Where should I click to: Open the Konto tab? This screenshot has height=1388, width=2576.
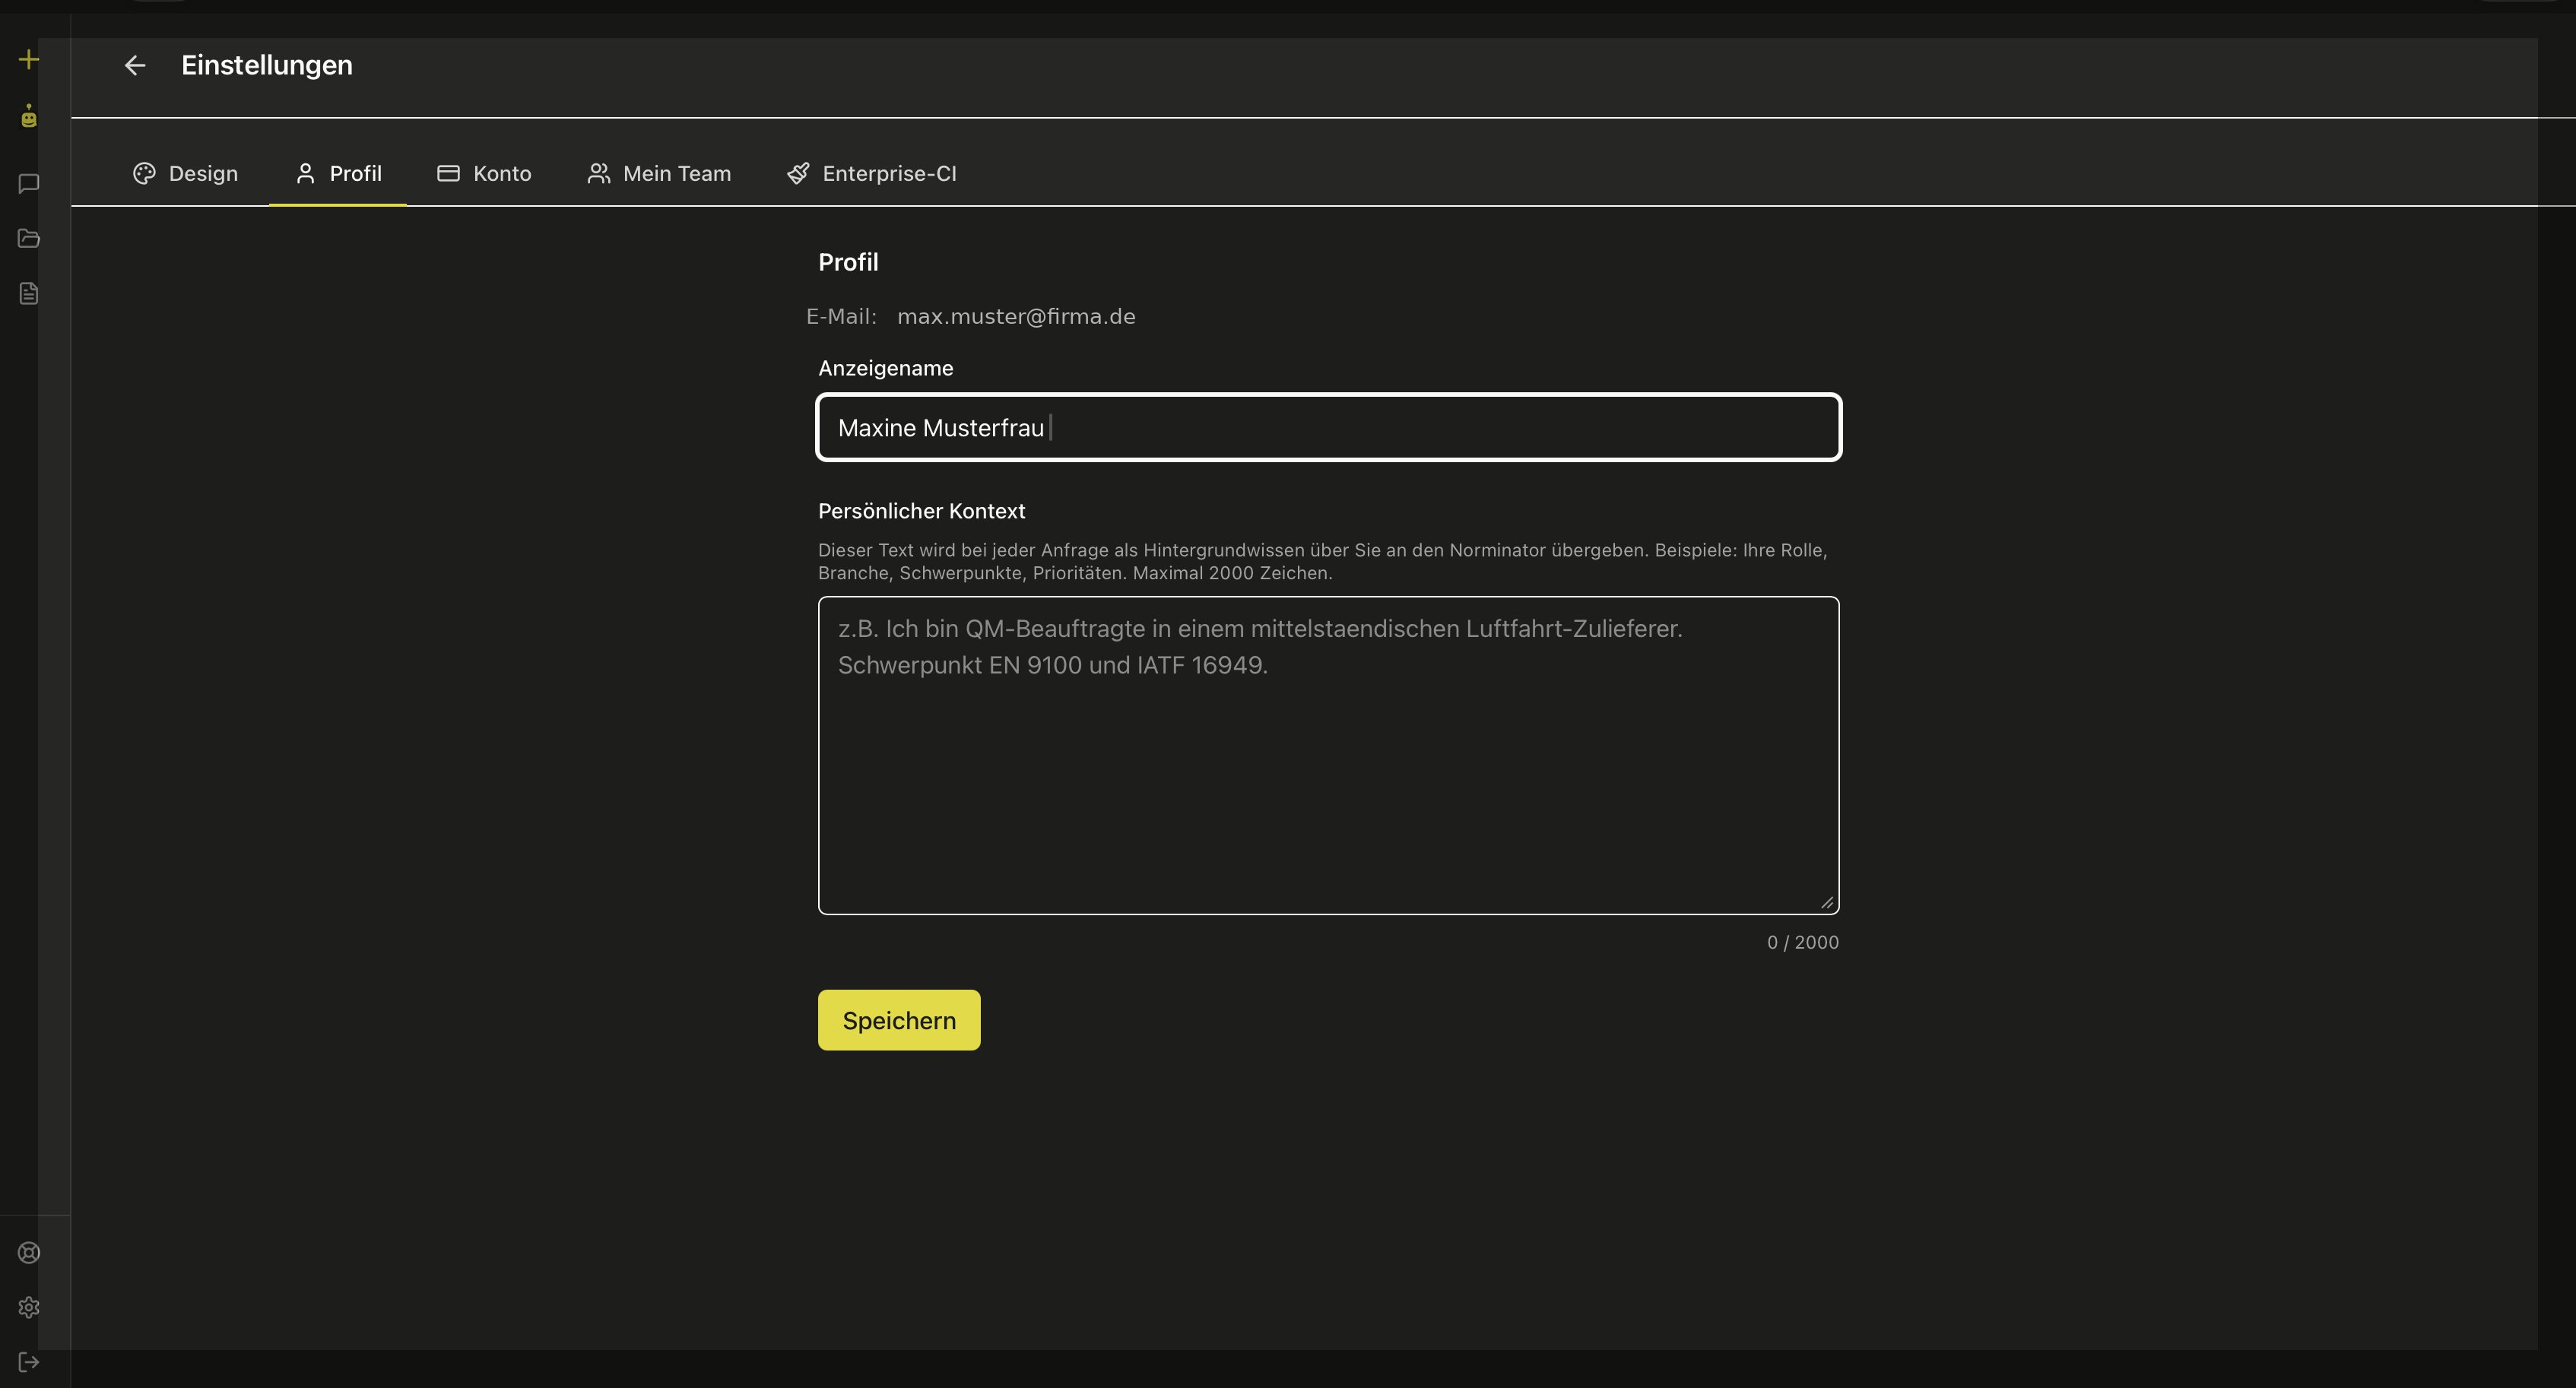pos(484,174)
